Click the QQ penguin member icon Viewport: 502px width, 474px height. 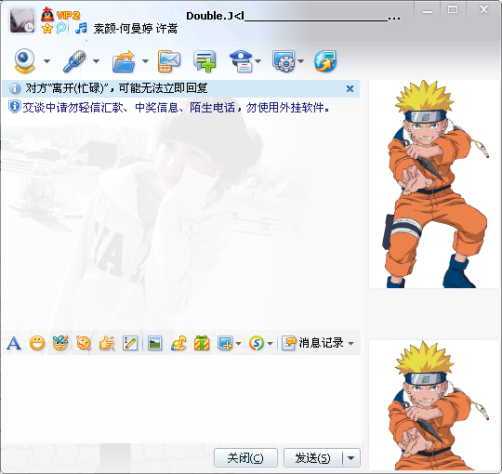coord(47,14)
